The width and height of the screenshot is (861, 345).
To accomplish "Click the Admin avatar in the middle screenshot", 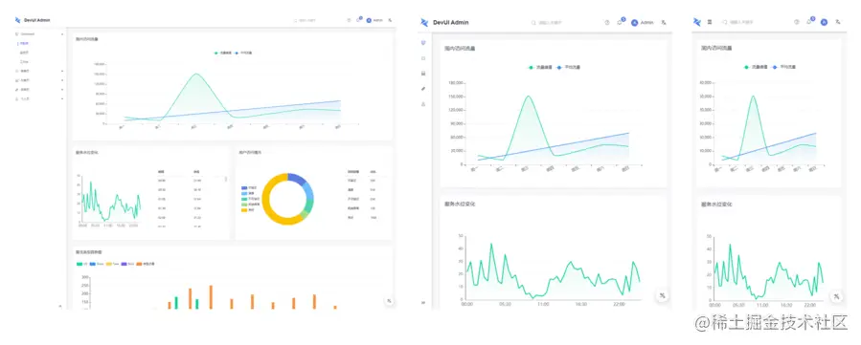I will tap(635, 22).
